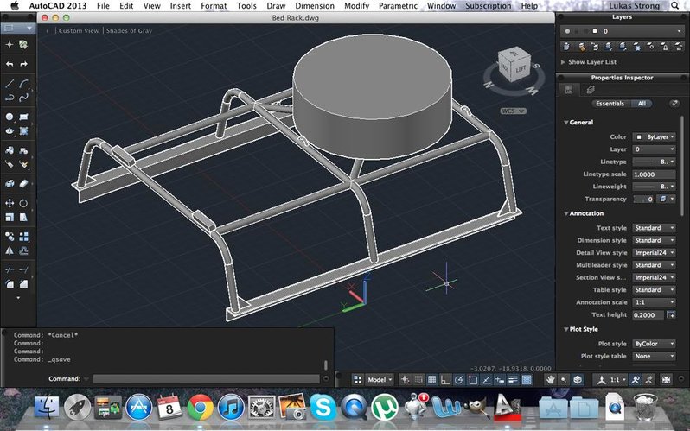Activate the Move tool with four arrows
The image size is (690, 431).
click(x=10, y=203)
